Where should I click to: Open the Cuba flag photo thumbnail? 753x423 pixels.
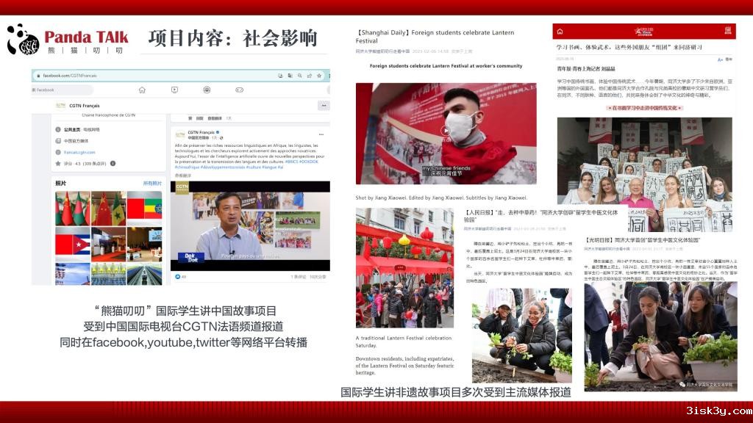pos(72,244)
